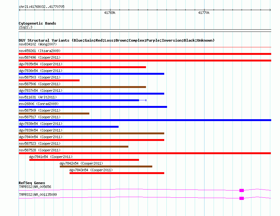This screenshot has height=216, width=280.
Task: Click the nsv587503 (Cooper2011) short red bar
Action: coord(49,80)
